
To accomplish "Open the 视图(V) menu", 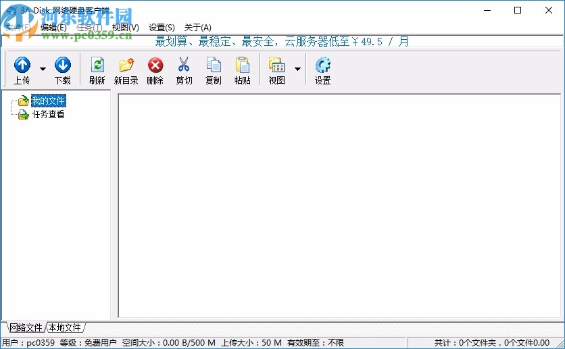I will pos(126,28).
